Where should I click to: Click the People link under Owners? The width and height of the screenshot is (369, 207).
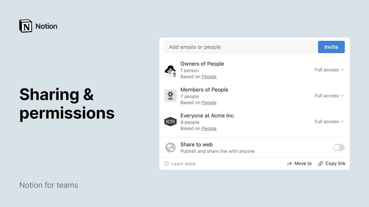209,77
